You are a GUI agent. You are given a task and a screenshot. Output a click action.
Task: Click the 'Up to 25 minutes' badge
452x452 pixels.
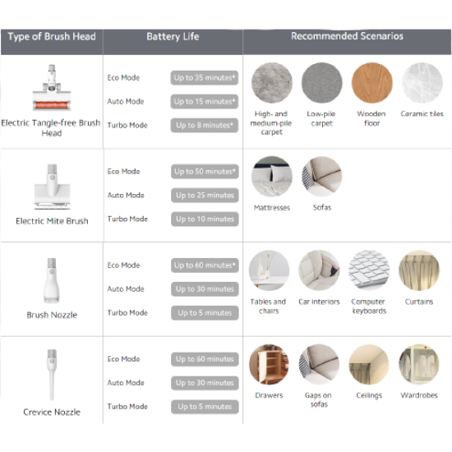205,195
